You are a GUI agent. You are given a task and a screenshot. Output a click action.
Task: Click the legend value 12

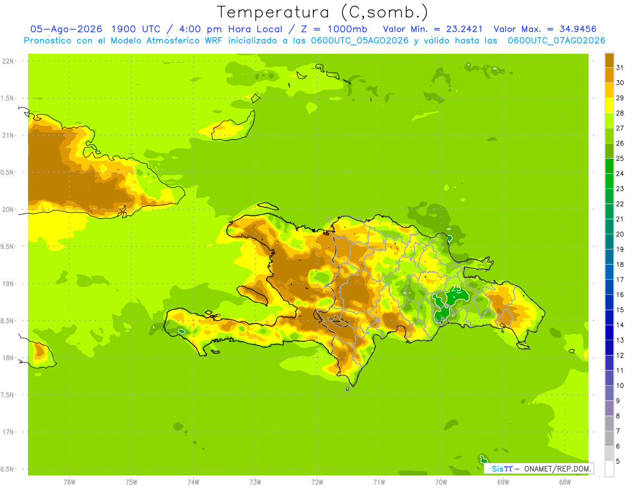click(x=620, y=355)
